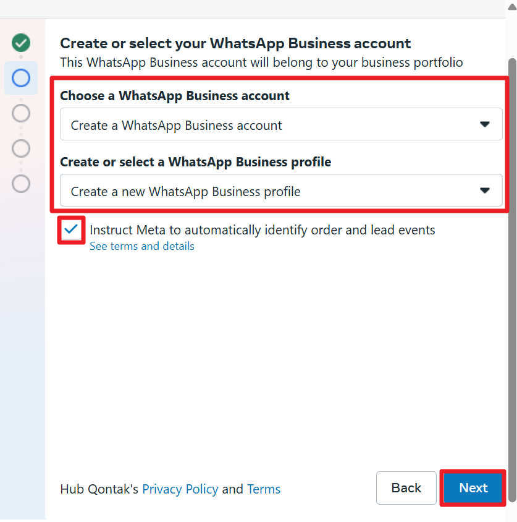Uncheck the automatically identify order events checkbox

point(72,230)
